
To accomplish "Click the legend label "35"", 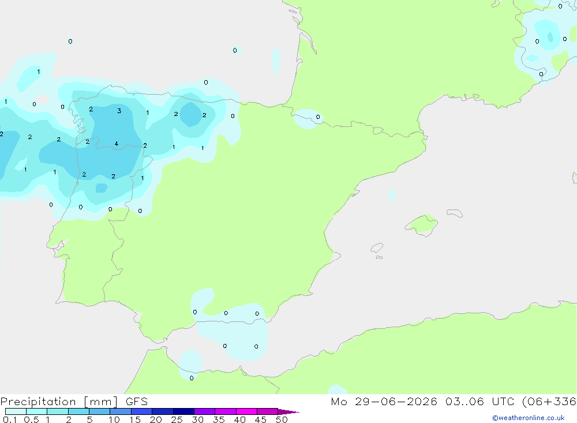I will click(x=219, y=420).
